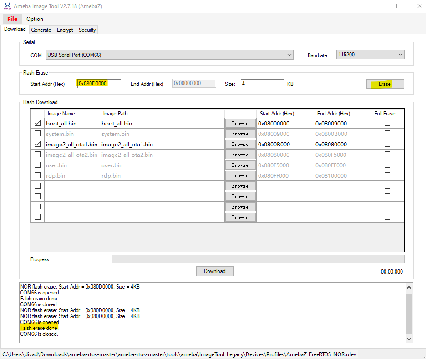Click the boot_all.bin Image Name cell
The width and height of the screenshot is (426, 359).
click(x=72, y=123)
